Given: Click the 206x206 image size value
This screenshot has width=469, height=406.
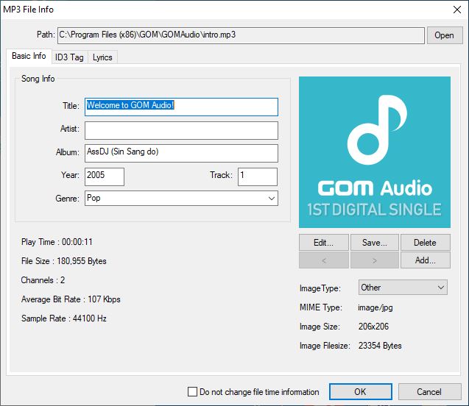Looking at the screenshot, I should (x=373, y=327).
